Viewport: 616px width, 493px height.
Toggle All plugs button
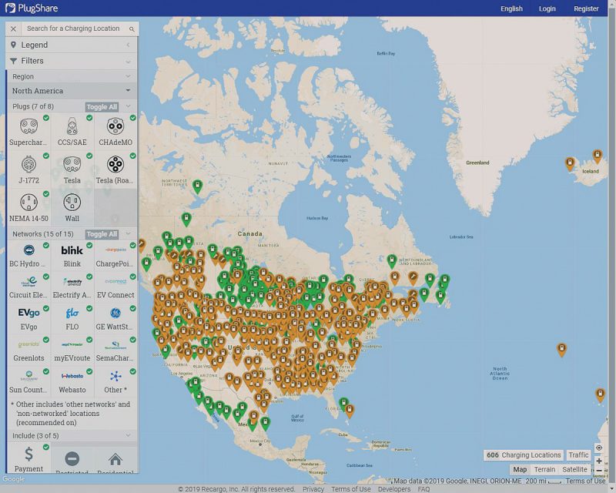[102, 107]
